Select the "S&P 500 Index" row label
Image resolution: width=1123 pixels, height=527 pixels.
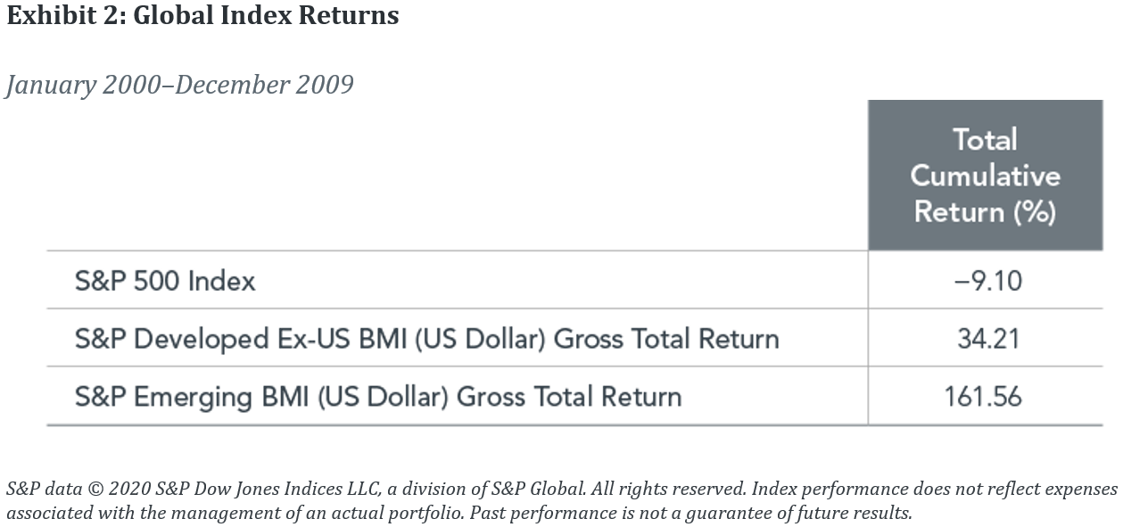165,282
